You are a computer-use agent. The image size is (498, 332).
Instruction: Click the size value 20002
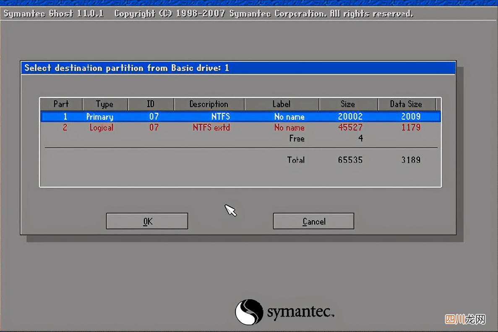(350, 117)
